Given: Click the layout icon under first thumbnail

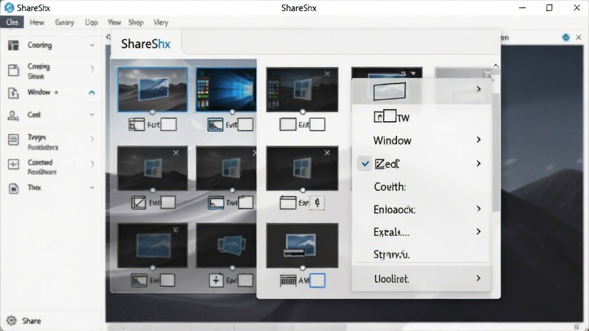Looking at the screenshot, I should (137, 125).
